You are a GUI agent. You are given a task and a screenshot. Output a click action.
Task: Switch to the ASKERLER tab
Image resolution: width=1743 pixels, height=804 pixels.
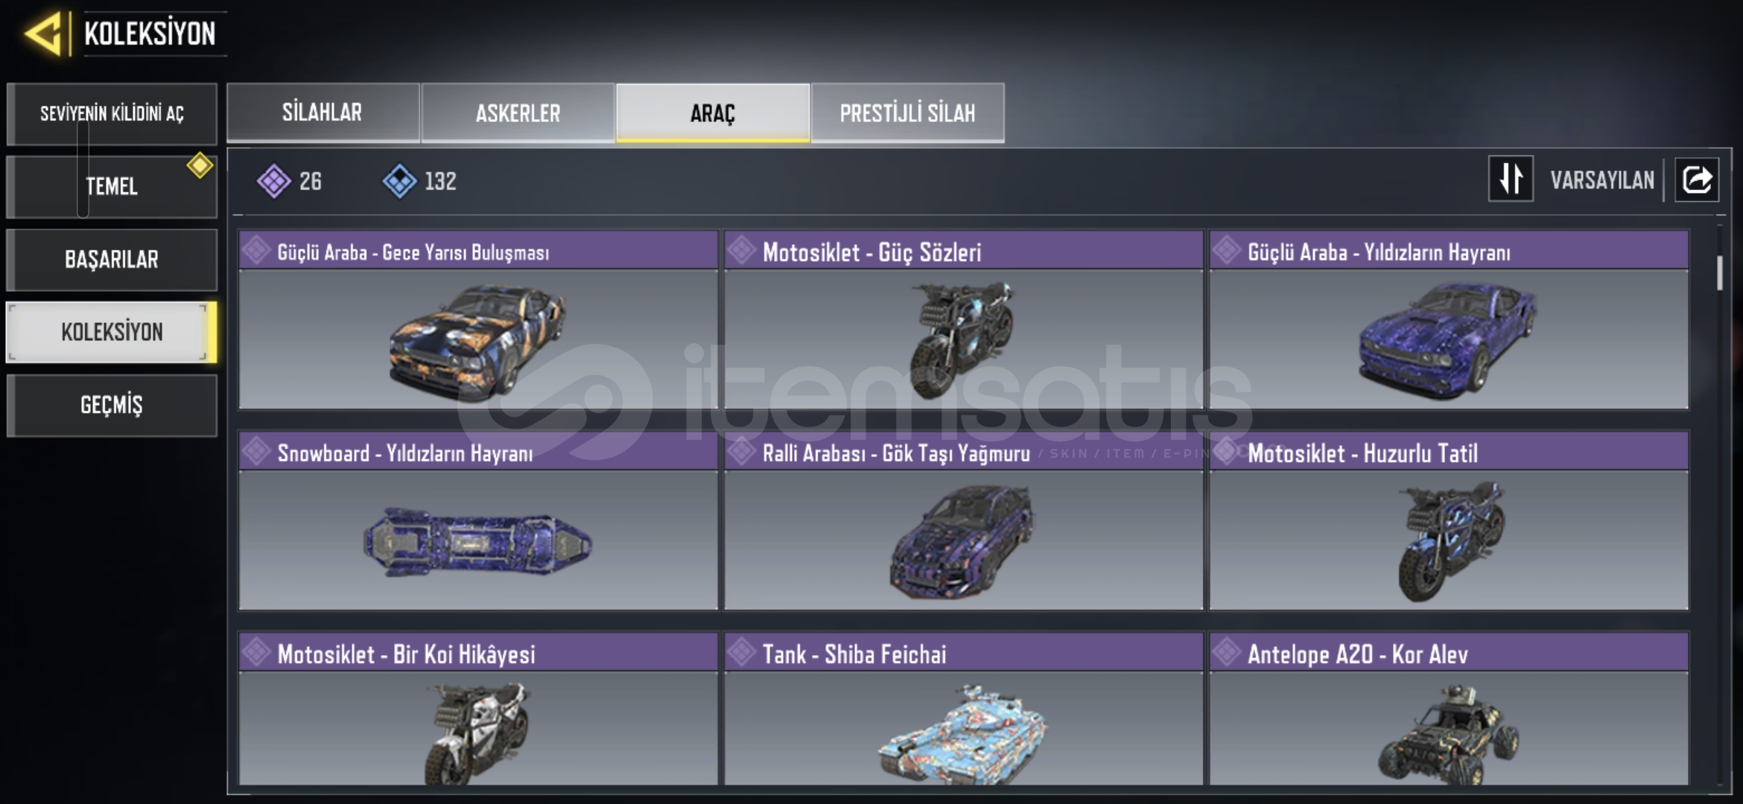pos(518,112)
